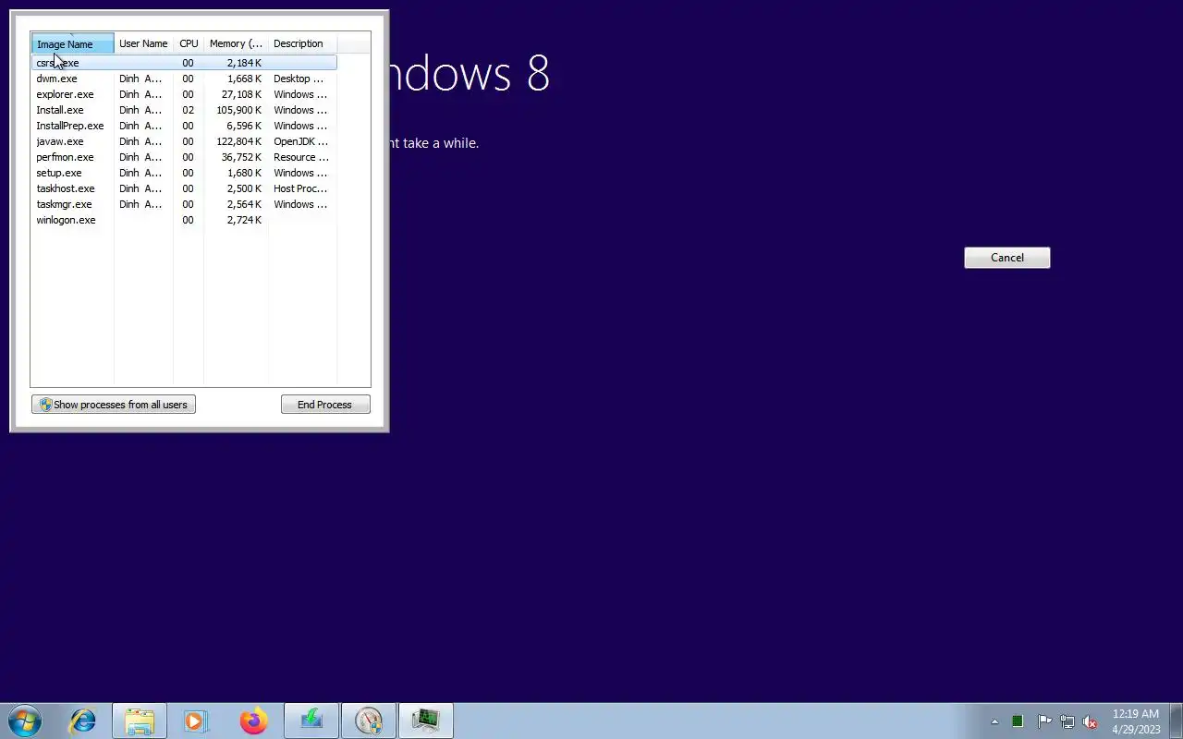Viewport: 1183px width, 739px height.
Task: Switch to the Task Manager taskbar item
Action: [x=426, y=721]
